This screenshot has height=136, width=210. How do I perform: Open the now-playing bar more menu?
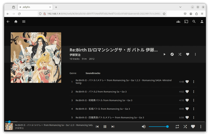pos(201,127)
